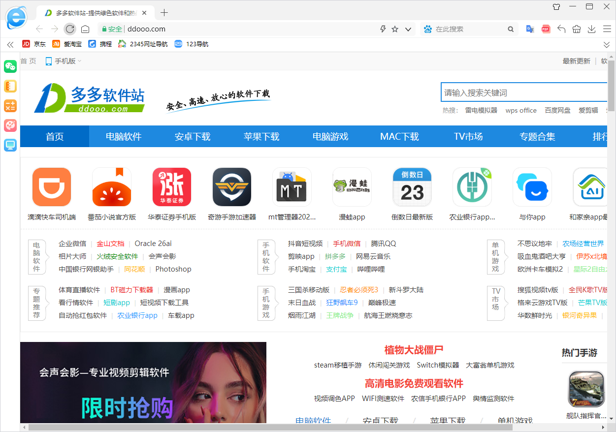Open the pink palette sidebar icon

(x=10, y=125)
